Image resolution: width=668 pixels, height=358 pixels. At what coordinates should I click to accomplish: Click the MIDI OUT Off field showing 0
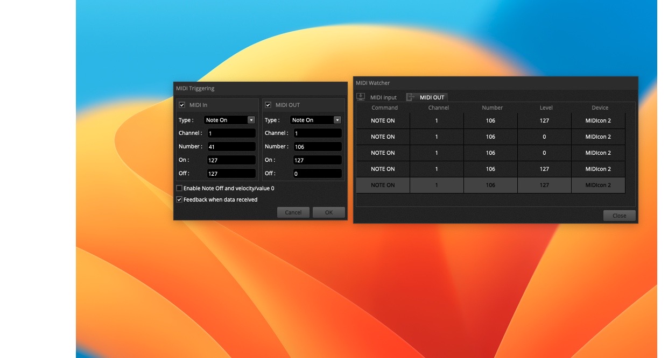(318, 174)
